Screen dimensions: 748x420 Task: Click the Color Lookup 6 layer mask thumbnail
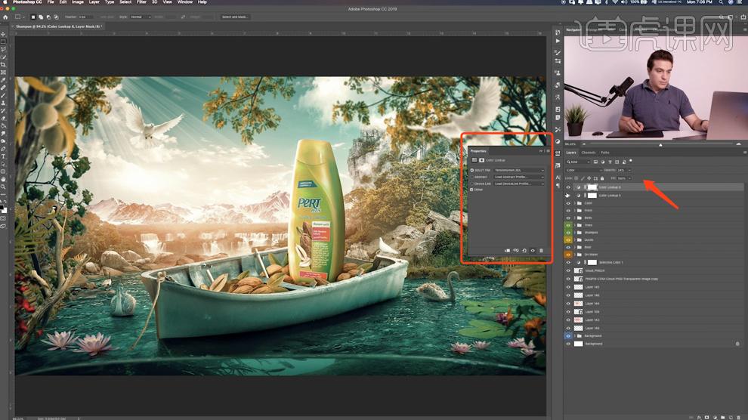[x=592, y=187]
